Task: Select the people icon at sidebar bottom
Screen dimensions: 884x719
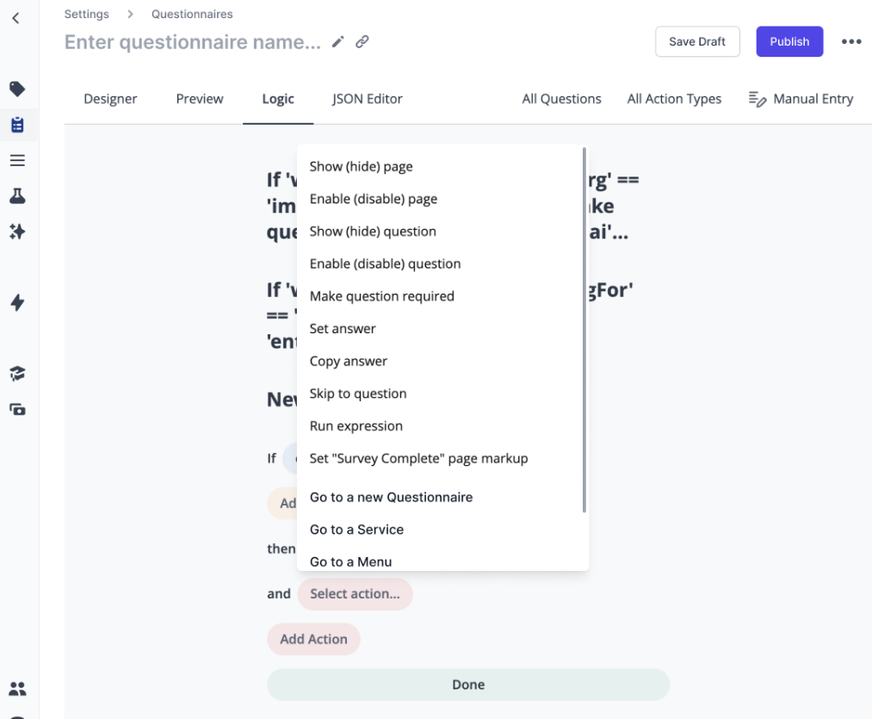Action: (18, 688)
